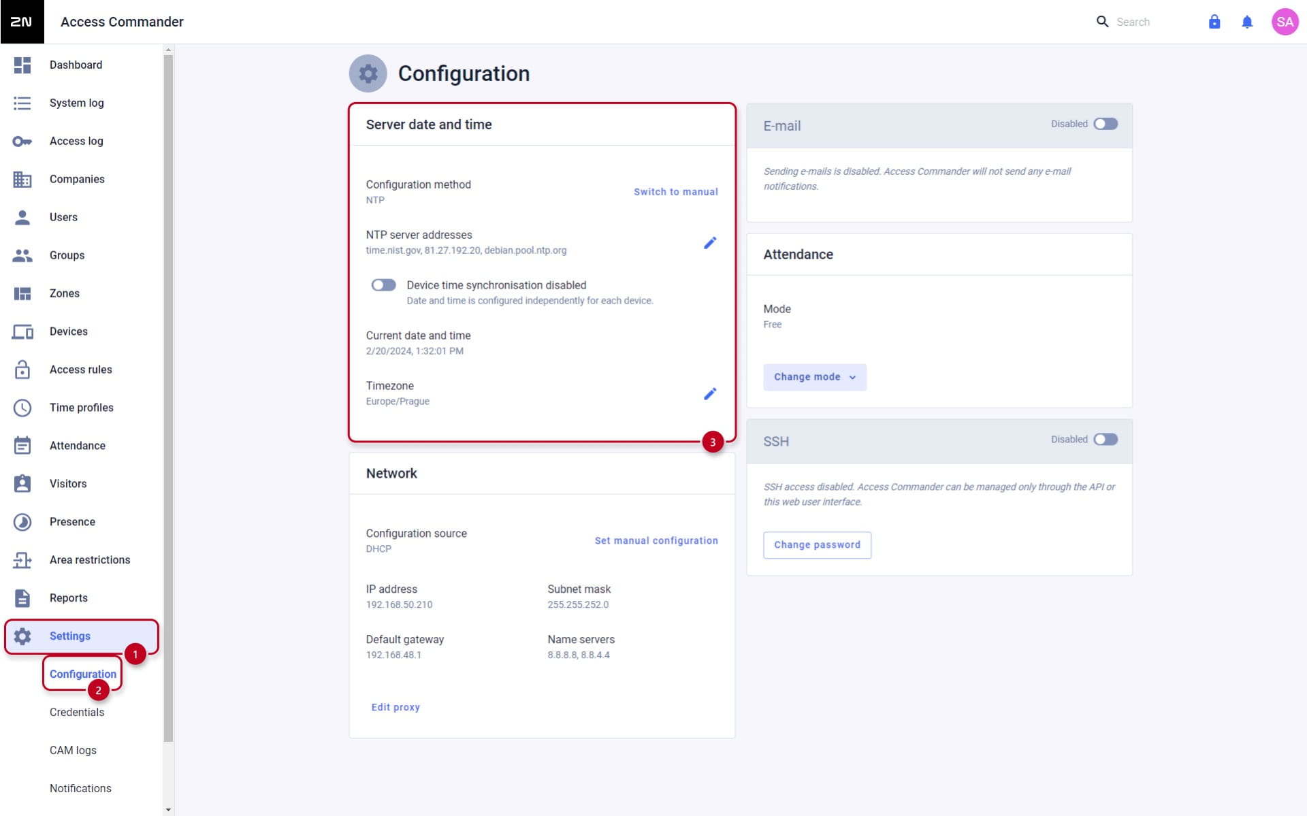Click the Access log key icon

pos(22,142)
